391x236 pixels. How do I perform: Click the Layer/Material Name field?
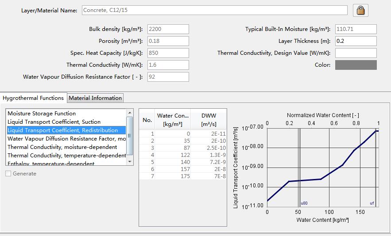tap(214, 10)
